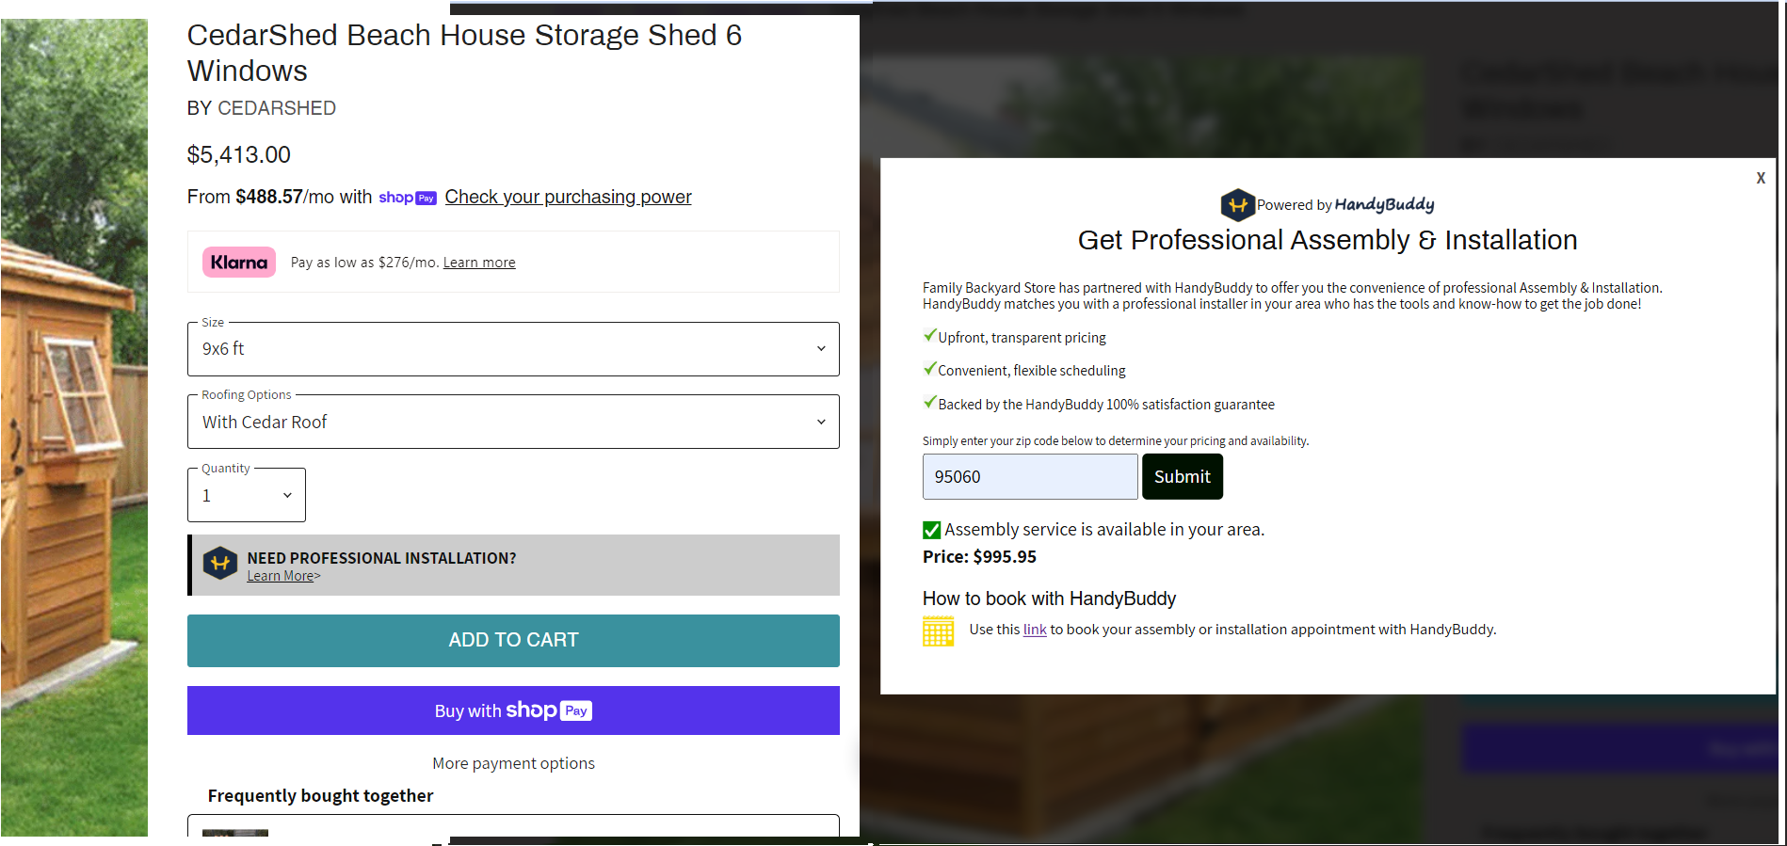Click the How to book with HandyBuddy heading
This screenshot has height=846, width=1787.
pyautogui.click(x=1049, y=599)
